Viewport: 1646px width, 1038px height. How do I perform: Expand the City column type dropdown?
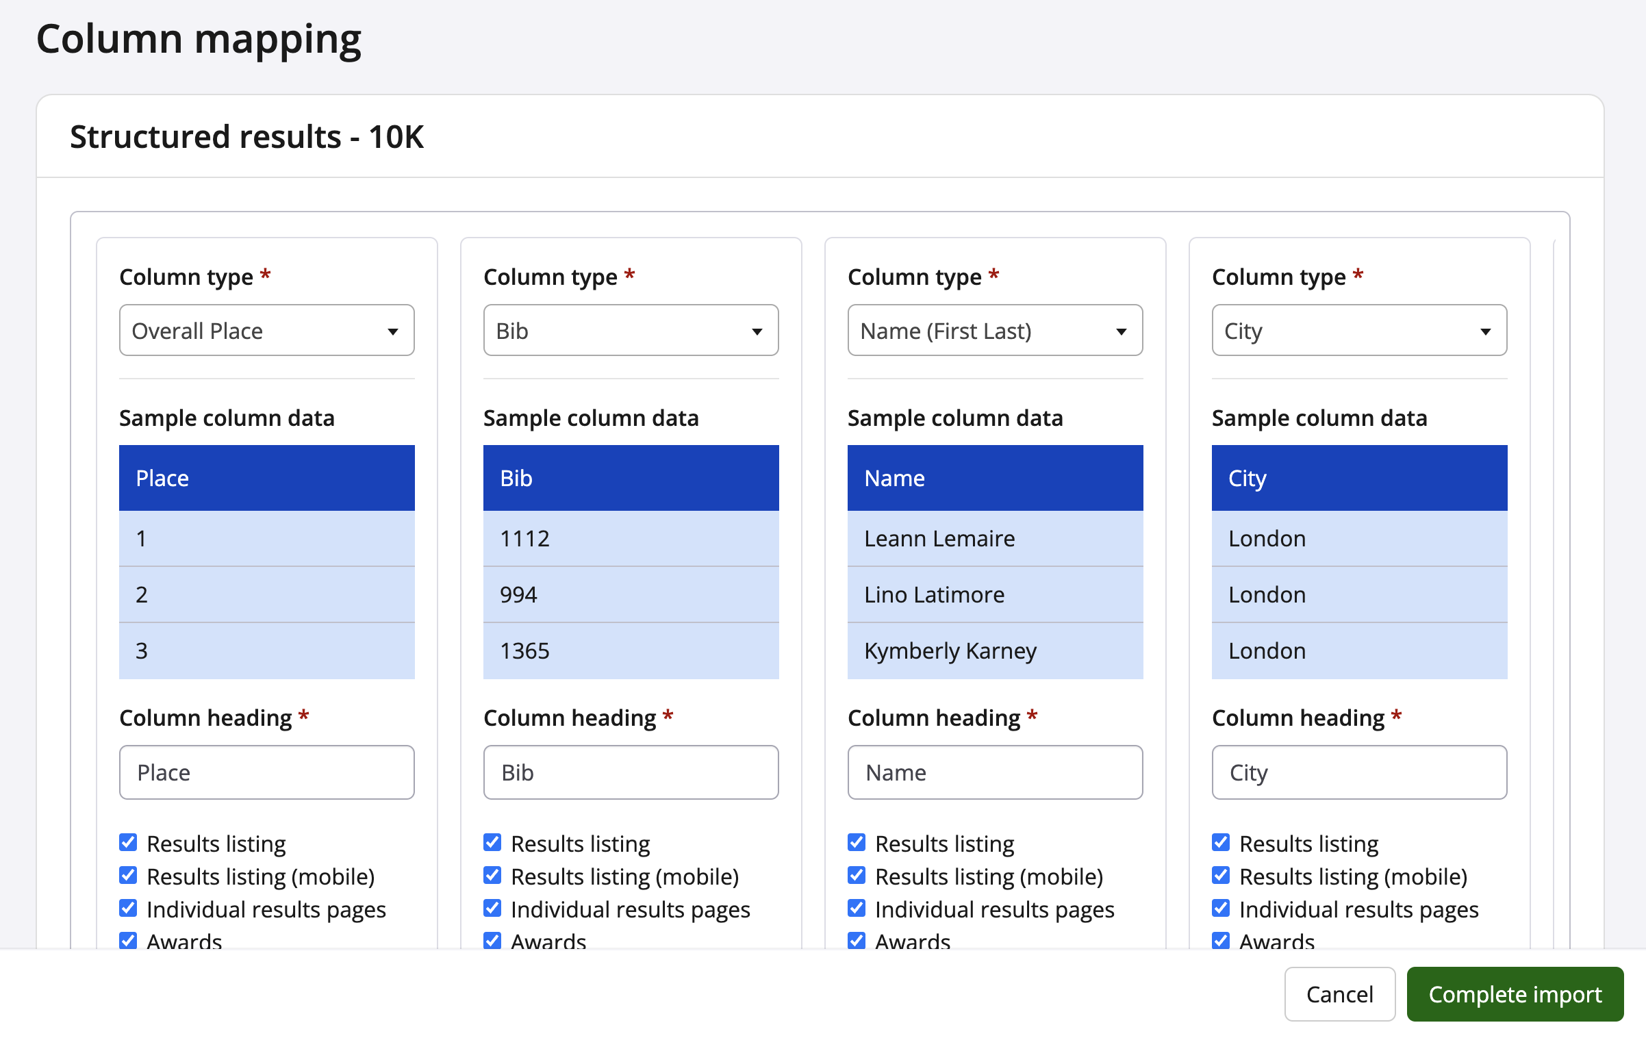(1359, 331)
